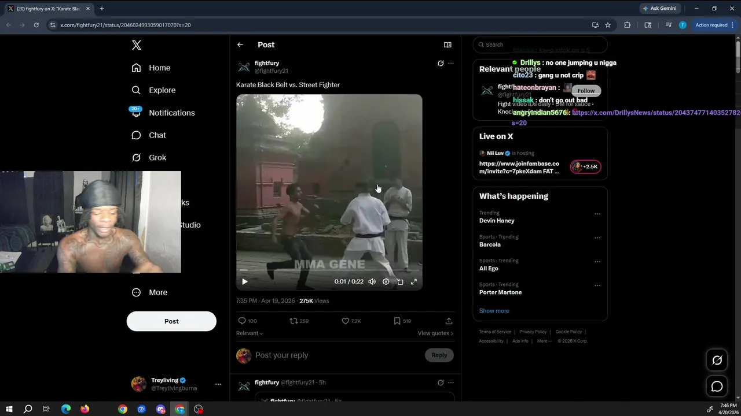Screen dimensions: 741x416
Task: Click the Ask Gemini button
Action: [x=659, y=9]
